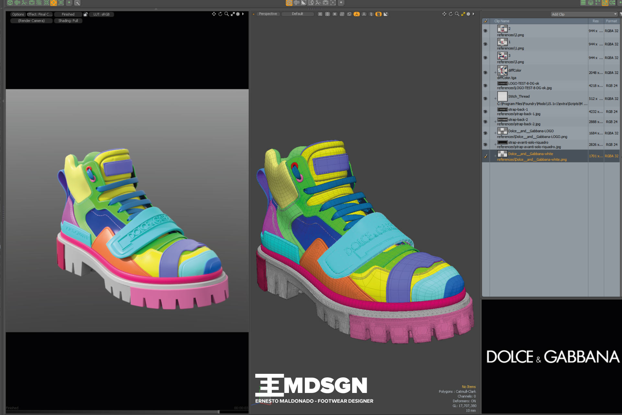Click the Perspective viewport pan arrows icon

[x=444, y=14]
